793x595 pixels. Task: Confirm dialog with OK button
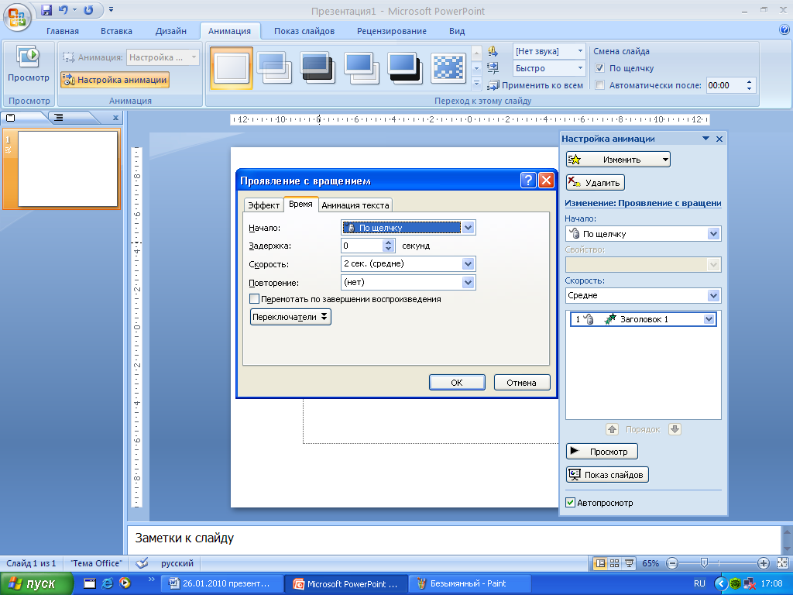point(457,383)
